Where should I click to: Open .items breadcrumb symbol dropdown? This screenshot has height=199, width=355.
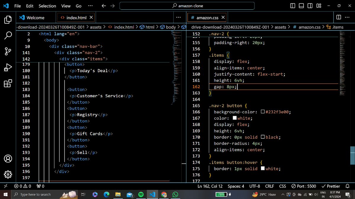[x=335, y=27]
